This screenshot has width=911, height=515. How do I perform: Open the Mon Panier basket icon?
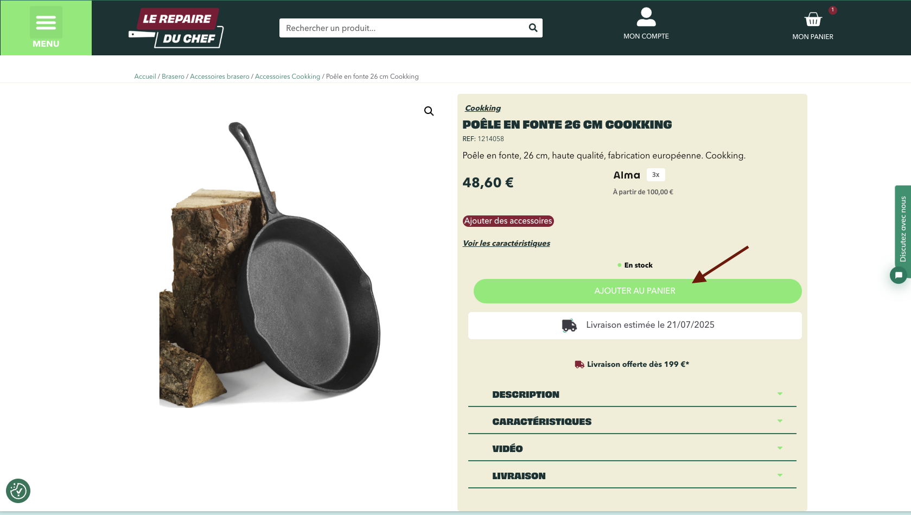pos(813,20)
